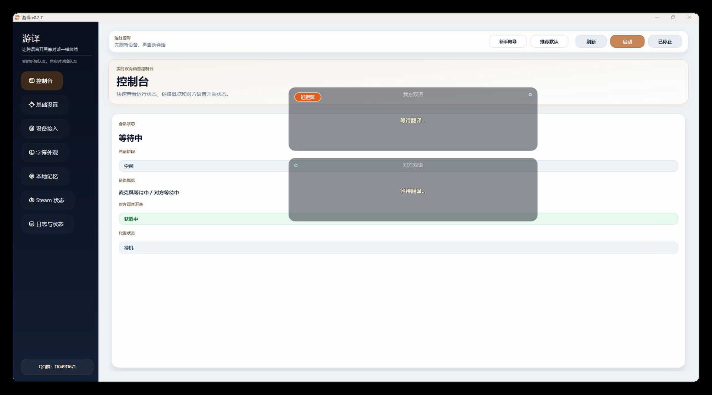
Task: Open the 控制台 sidebar icon
Action: [32, 81]
